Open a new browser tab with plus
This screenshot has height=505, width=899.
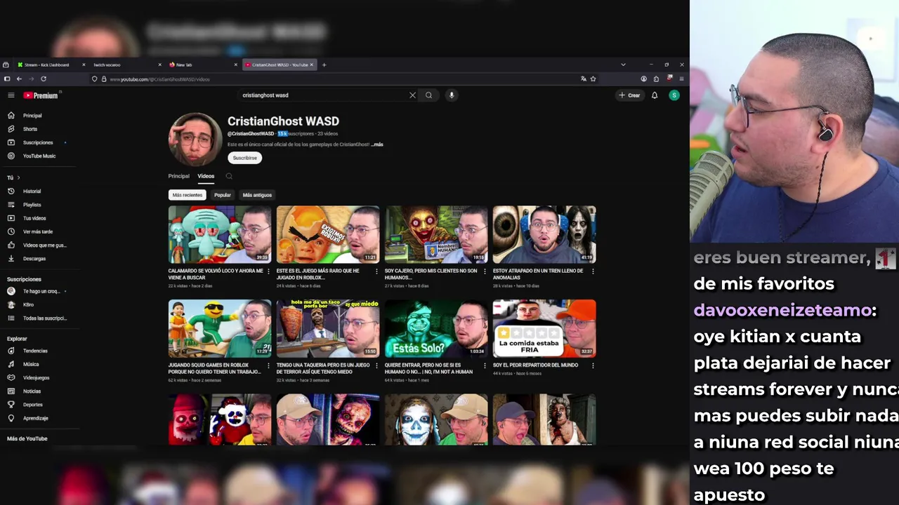(x=324, y=65)
